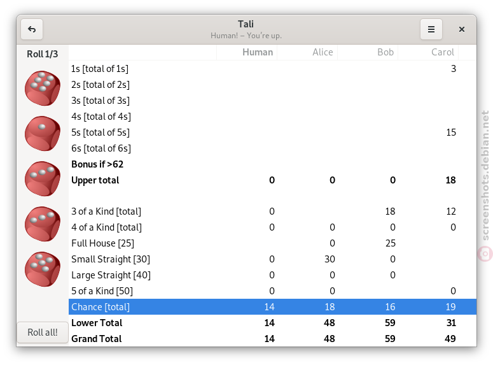Image resolution: width=493 pixels, height=365 pixels.
Task: Click the Bonus if >62 row
Action: pos(272,164)
